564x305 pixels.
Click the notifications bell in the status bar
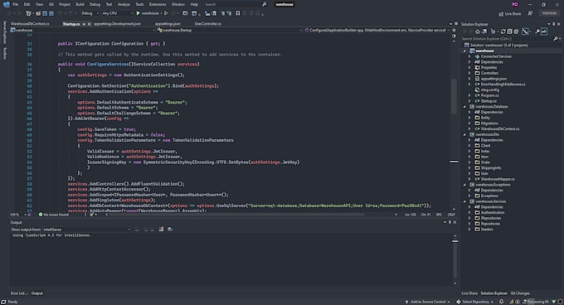coord(502,302)
